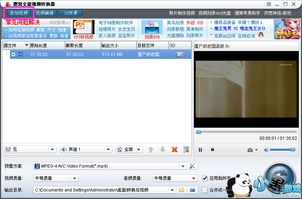Screen dimensions: 302x199
Task: Open 照片制作视频 link
Action: pyautogui.click(x=182, y=13)
